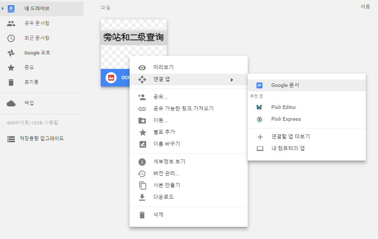Sort by 이름 column header
The image size is (378, 239).
coord(365,7)
